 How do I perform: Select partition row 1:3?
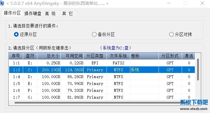point(102,70)
